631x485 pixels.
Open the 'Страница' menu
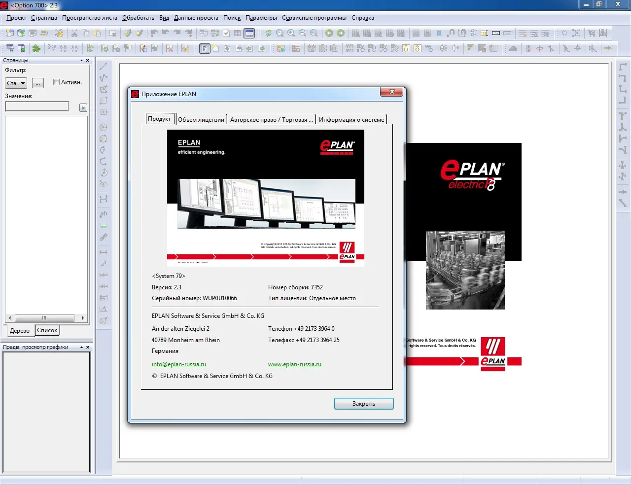pyautogui.click(x=44, y=18)
